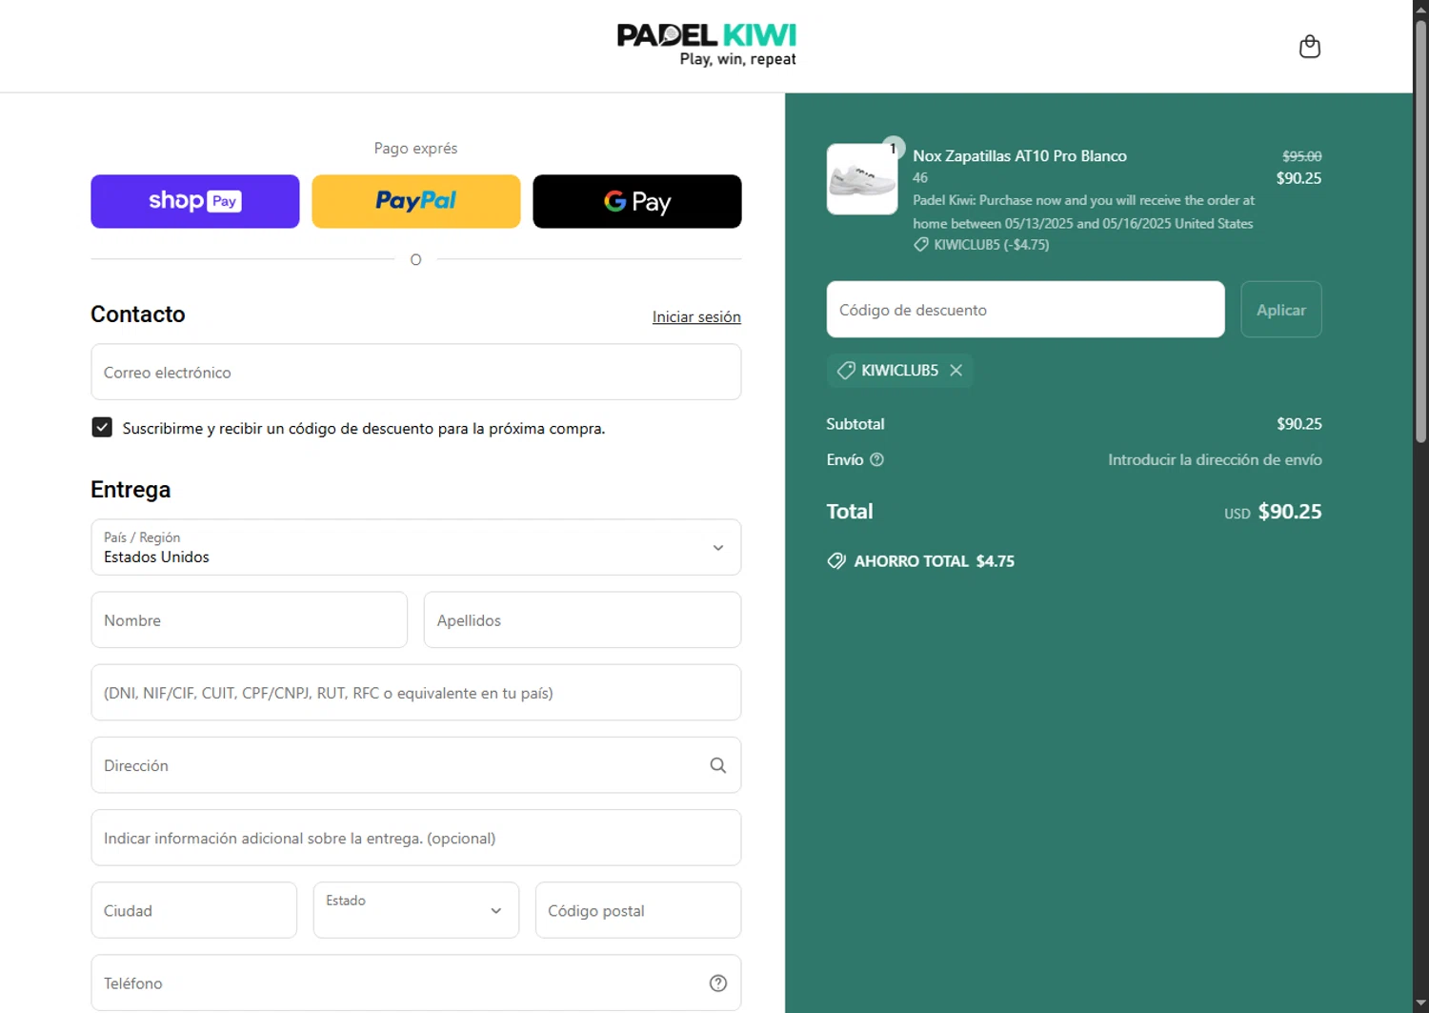The height and width of the screenshot is (1013, 1429).
Task: Click the Dirección address field
Action: [416, 765]
